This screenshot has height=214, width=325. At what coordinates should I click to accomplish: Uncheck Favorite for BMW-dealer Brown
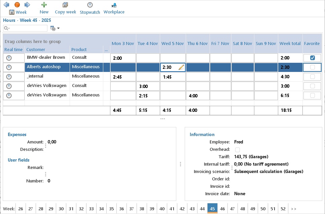point(312,58)
